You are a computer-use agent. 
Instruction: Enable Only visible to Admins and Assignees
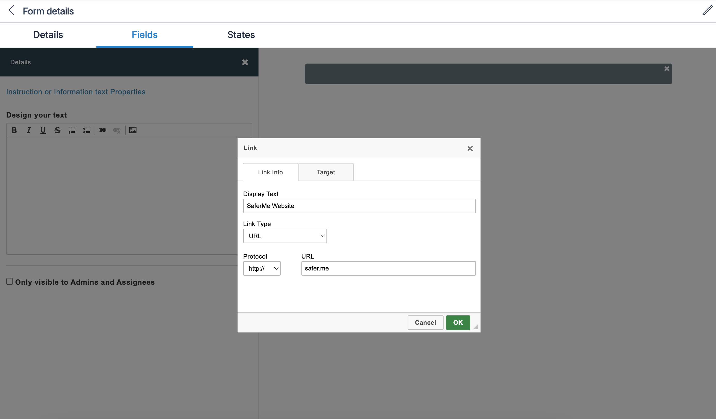[9, 281]
